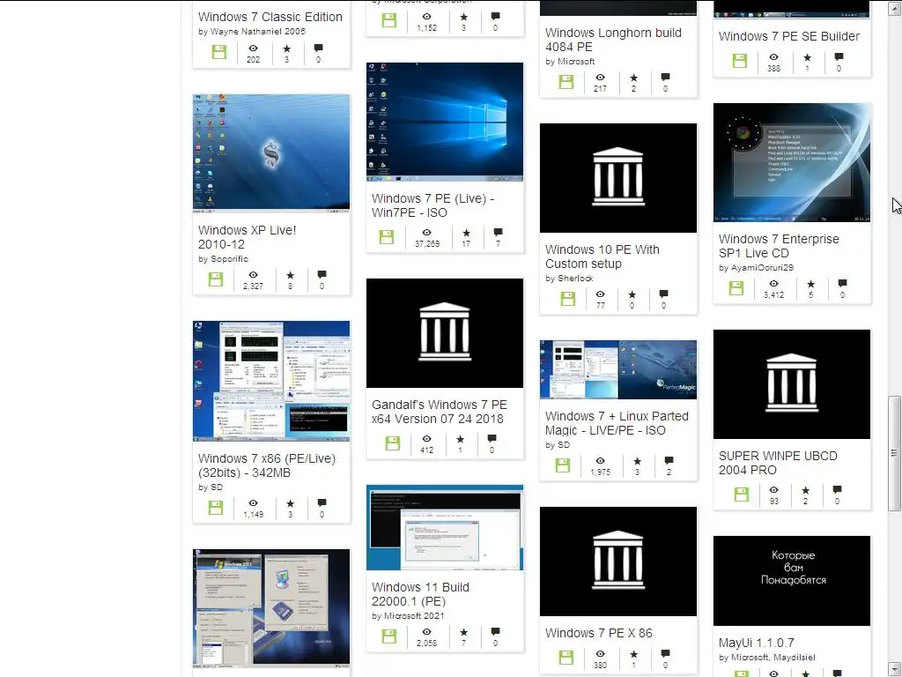This screenshot has width=902, height=677.
Task: Open Windows 11 Build 22000.1 screenshot thumbnail
Action: (x=445, y=527)
